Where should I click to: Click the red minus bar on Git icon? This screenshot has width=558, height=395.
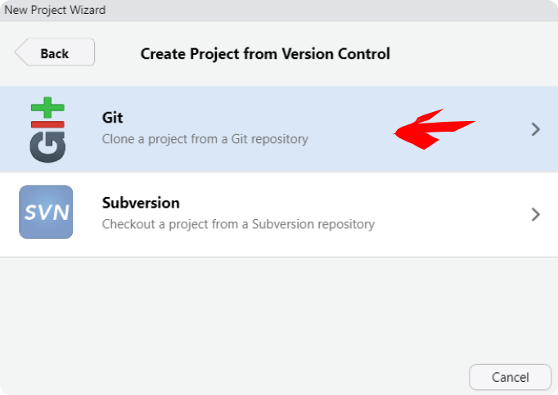pos(47,124)
